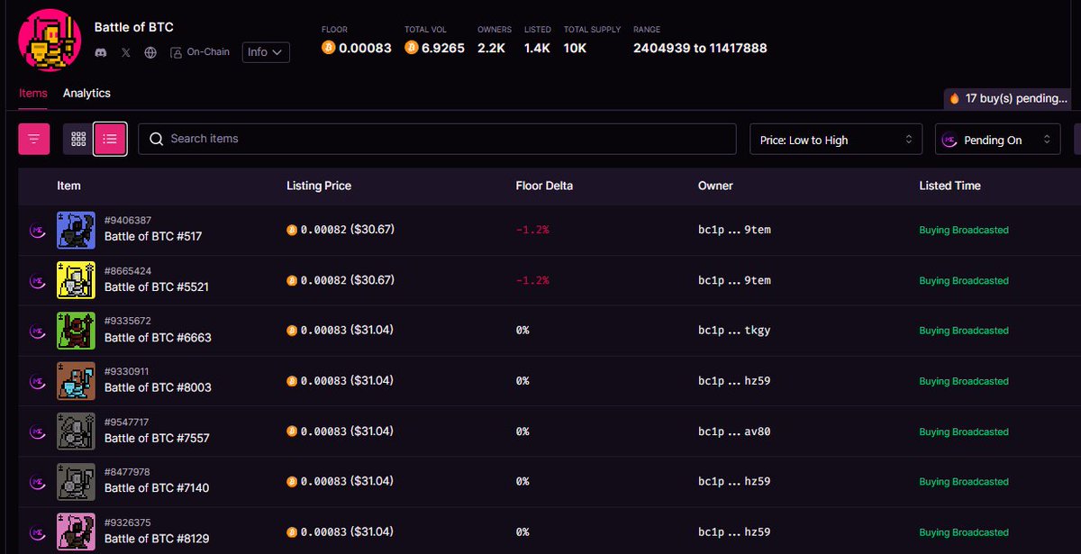Switch to grid view
The height and width of the screenshot is (554, 1081).
pos(78,139)
